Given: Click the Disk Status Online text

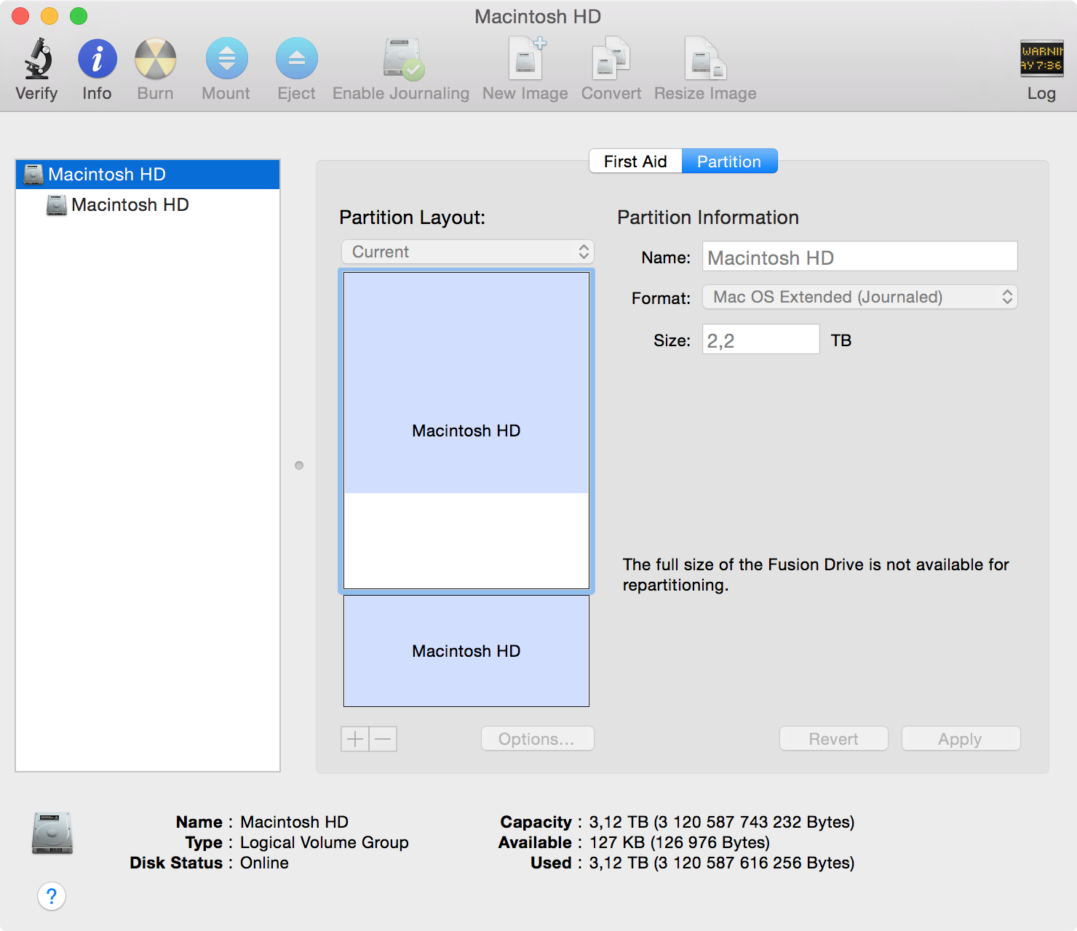Looking at the screenshot, I should click(x=264, y=863).
